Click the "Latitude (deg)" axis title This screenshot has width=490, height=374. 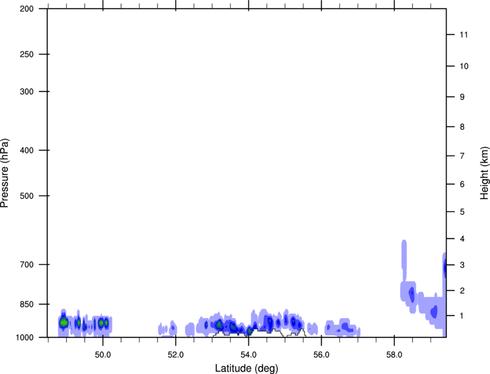point(246,368)
